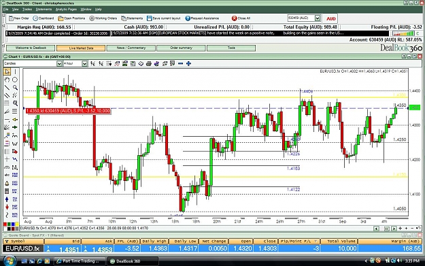
Task: Click DealBook 360 taskbar button
Action: coord(133,261)
